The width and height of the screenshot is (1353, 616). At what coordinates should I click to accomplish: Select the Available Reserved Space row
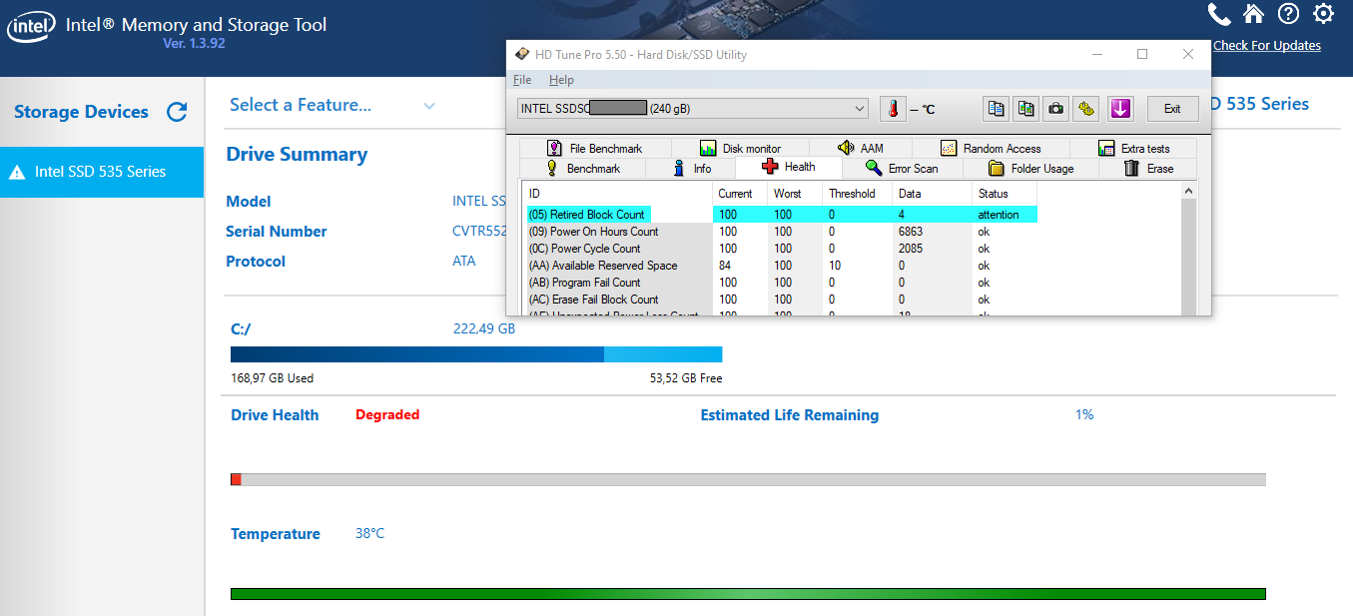pos(782,266)
